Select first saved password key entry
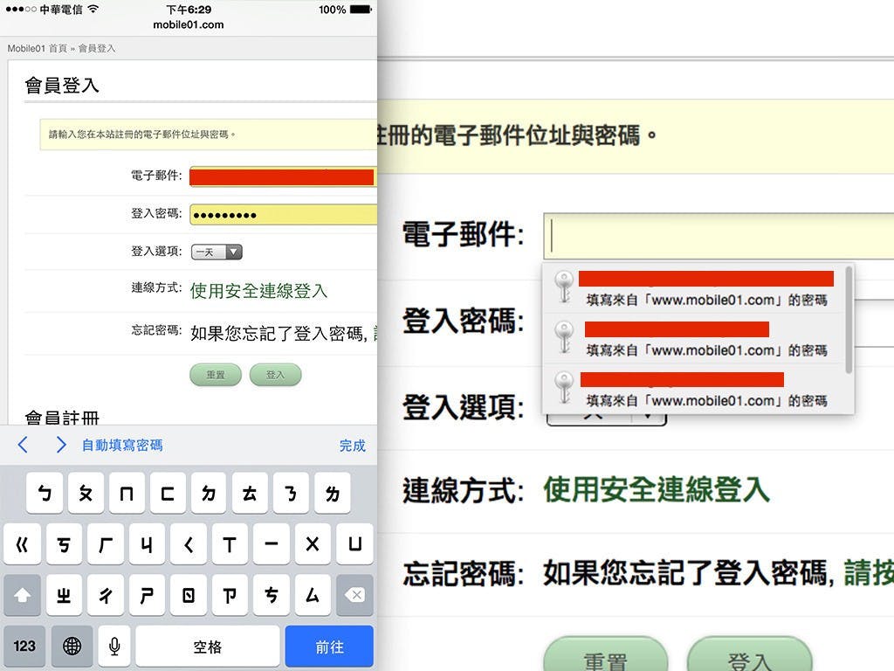Screen dimensions: 894x671 coord(693,288)
